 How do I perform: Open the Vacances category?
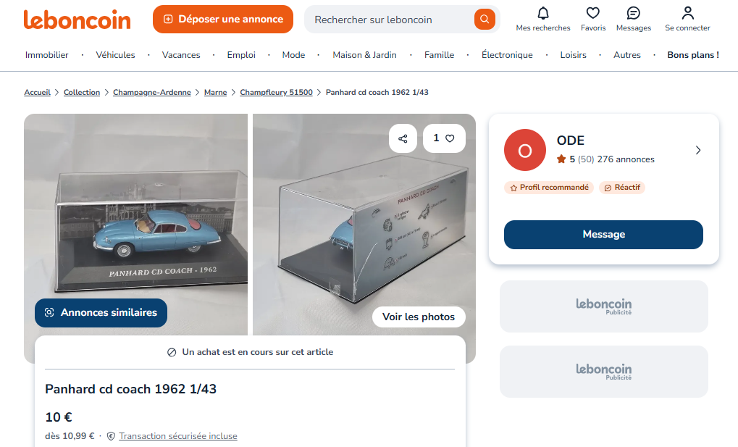(181, 55)
